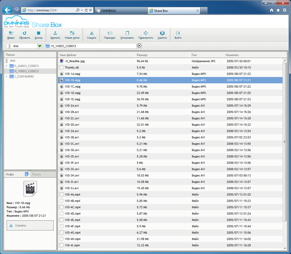Log out using the Выйти icon
Viewport: 291px width, 254px height.
point(178,33)
